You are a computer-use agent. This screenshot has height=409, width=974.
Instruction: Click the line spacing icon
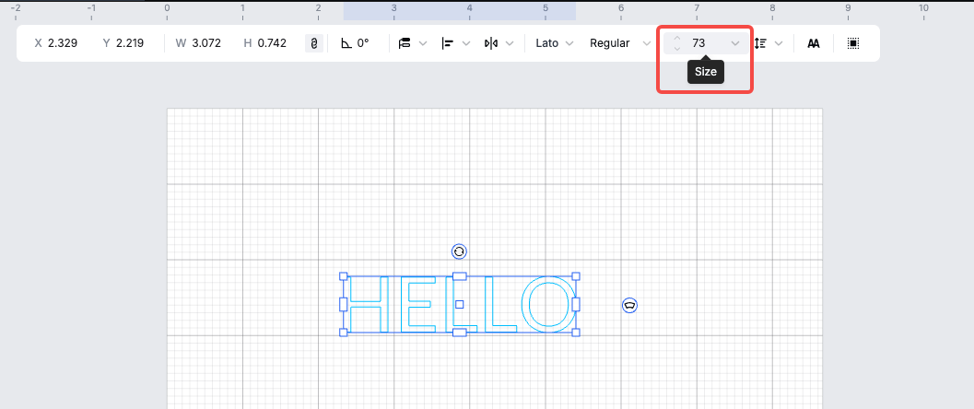click(x=760, y=43)
